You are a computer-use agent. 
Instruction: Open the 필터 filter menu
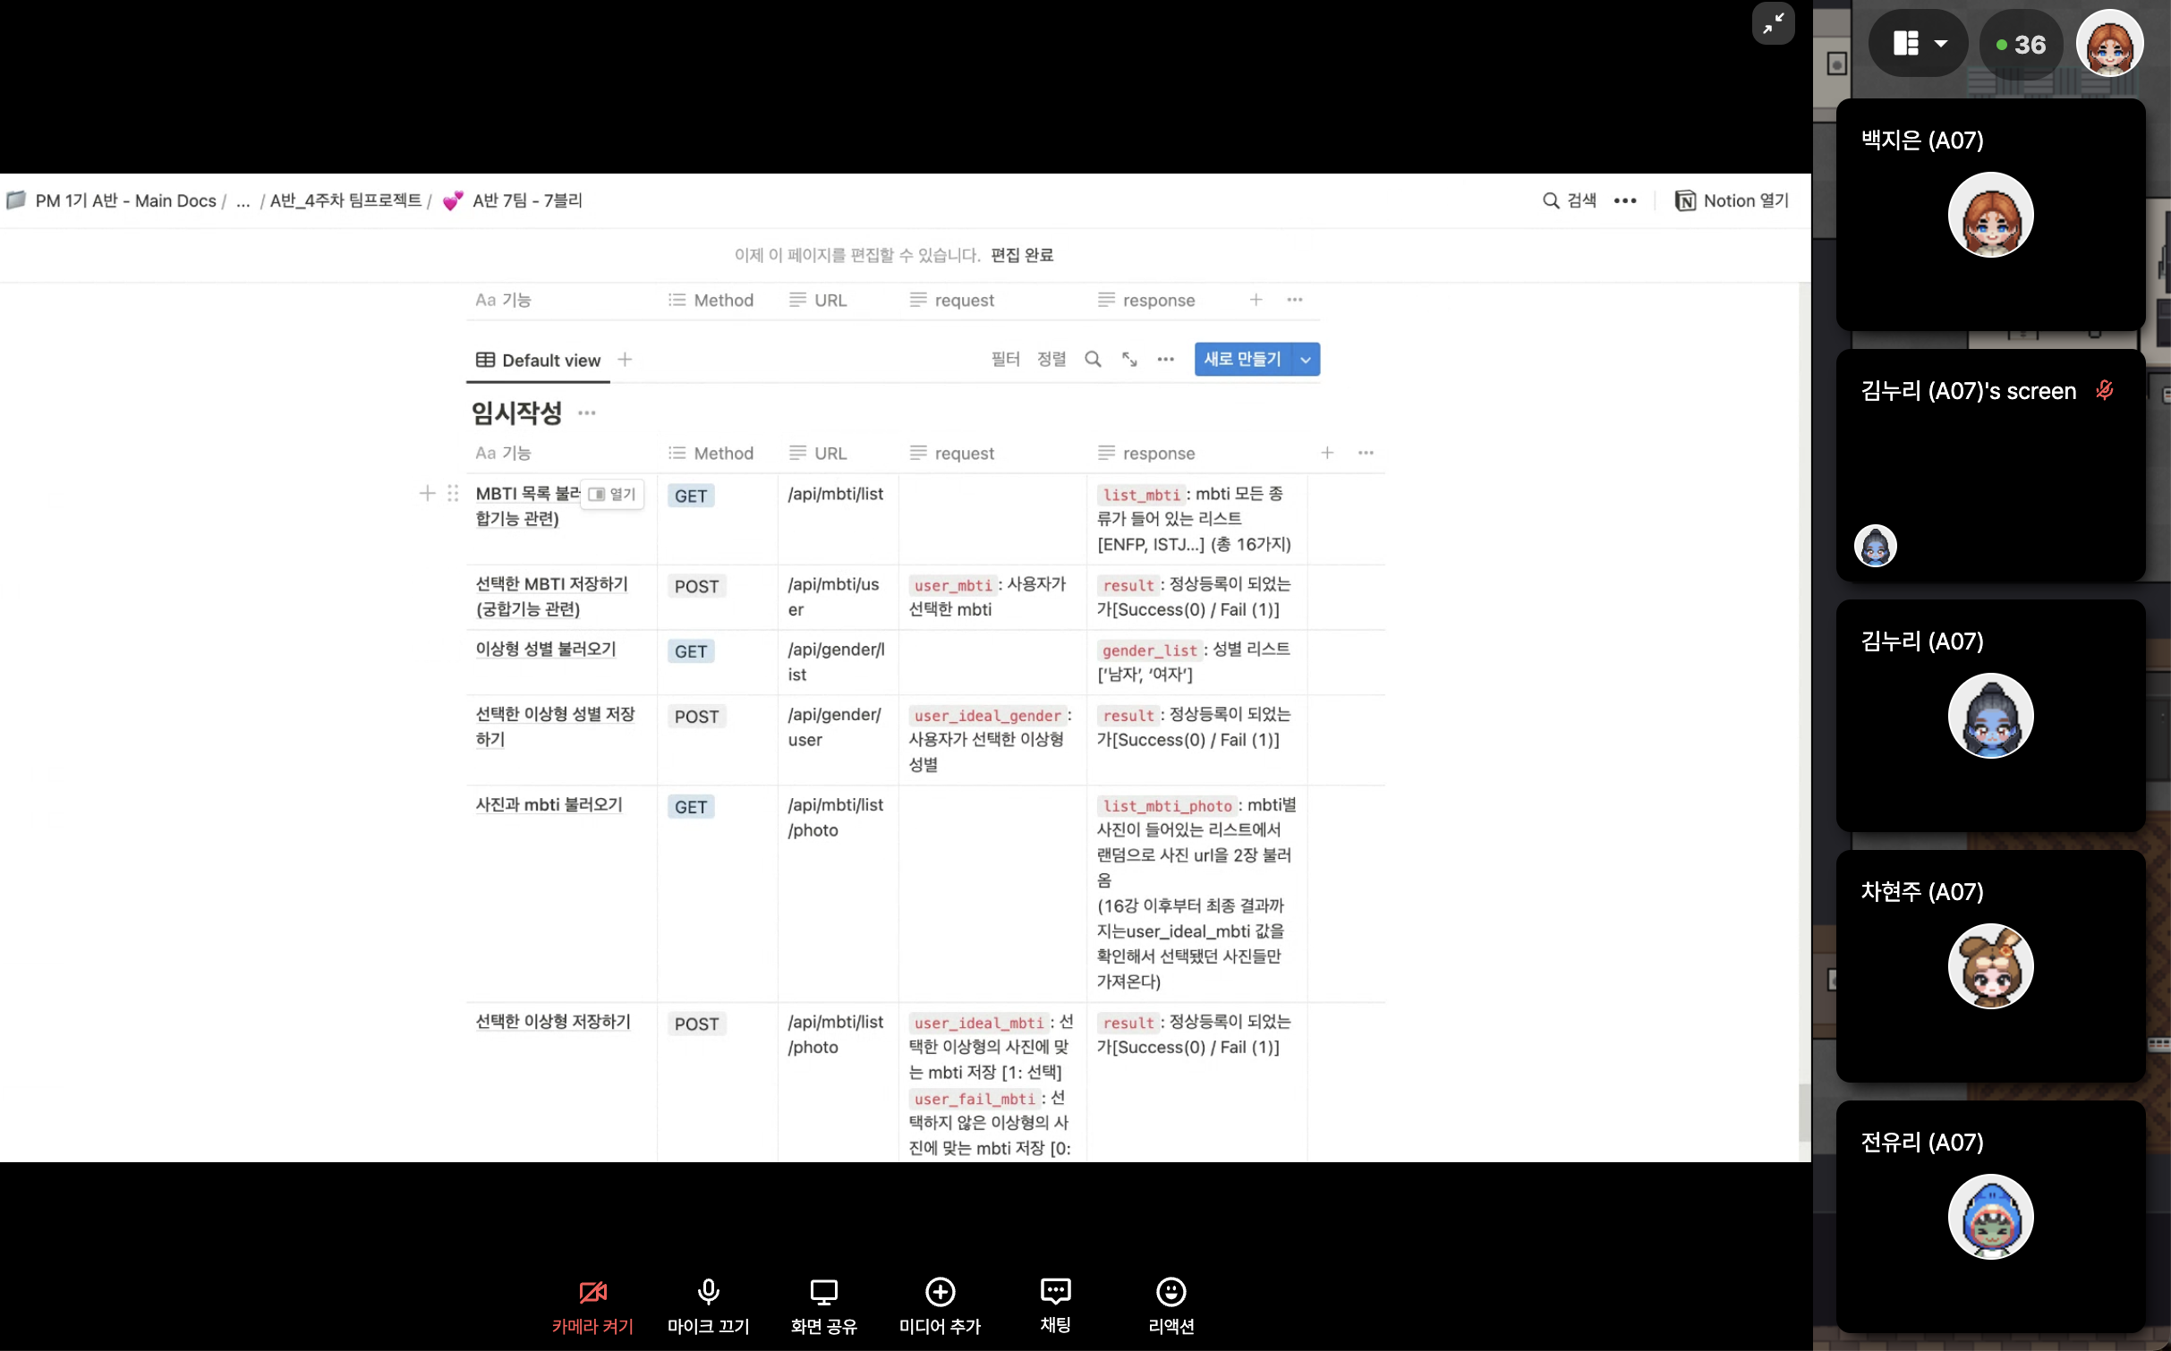click(1005, 360)
